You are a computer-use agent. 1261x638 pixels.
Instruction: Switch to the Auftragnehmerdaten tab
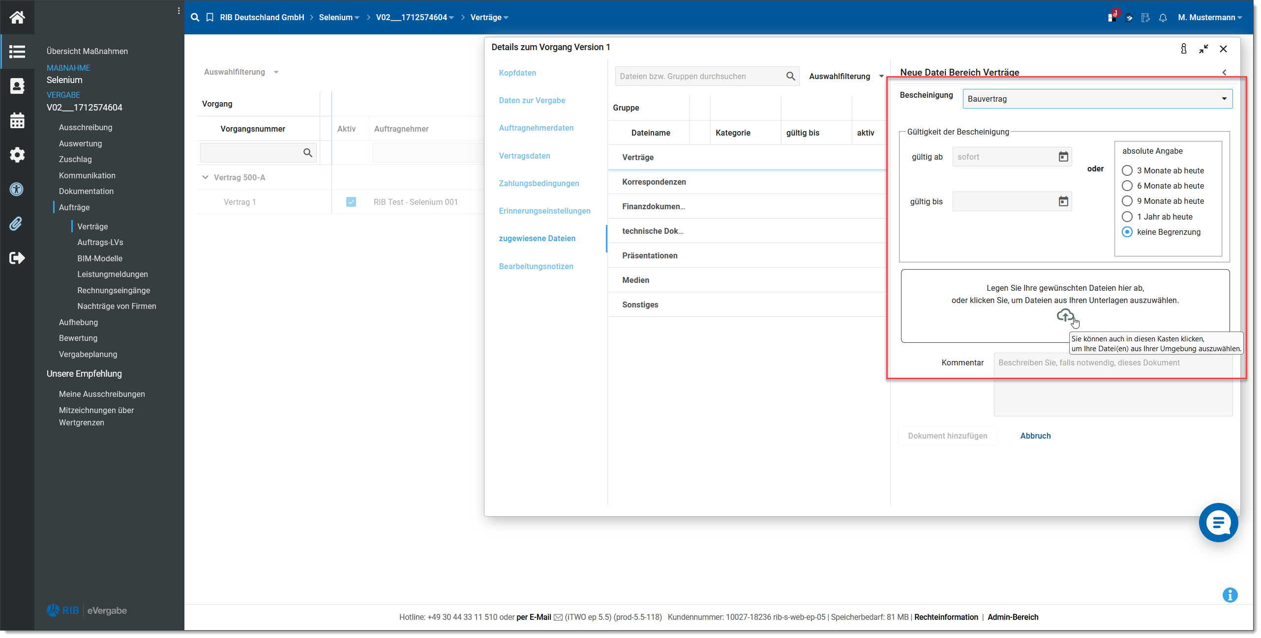tap(536, 128)
